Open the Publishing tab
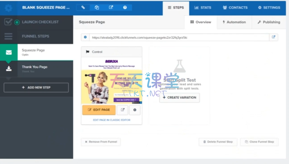Screen dimensions: 289x164 268,22
